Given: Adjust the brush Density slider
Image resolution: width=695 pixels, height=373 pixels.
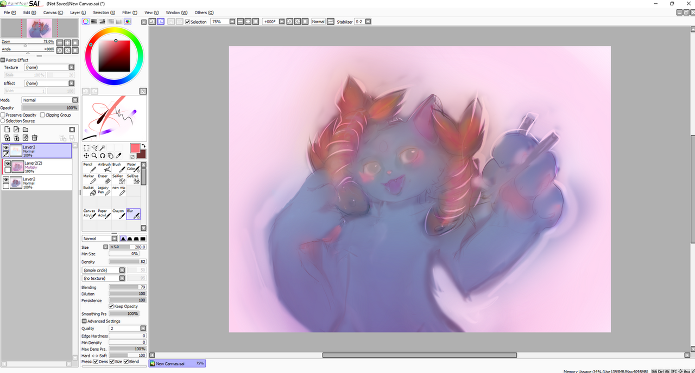Looking at the screenshot, I should click(x=127, y=262).
